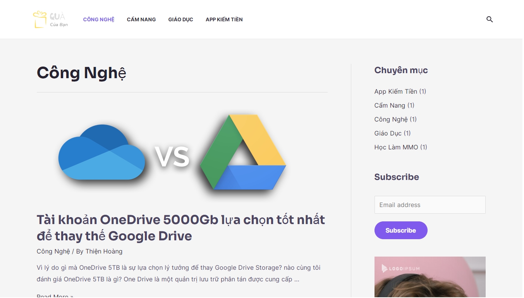
Task: Click the Quà Của Bạn site logo
Action: [x=51, y=19]
